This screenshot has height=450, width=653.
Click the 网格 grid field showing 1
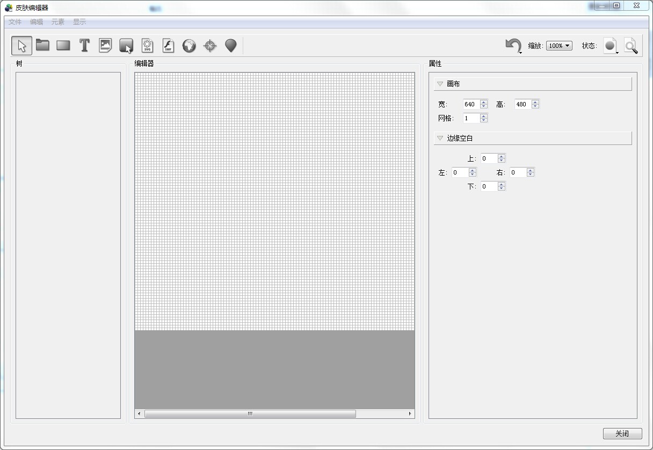471,118
